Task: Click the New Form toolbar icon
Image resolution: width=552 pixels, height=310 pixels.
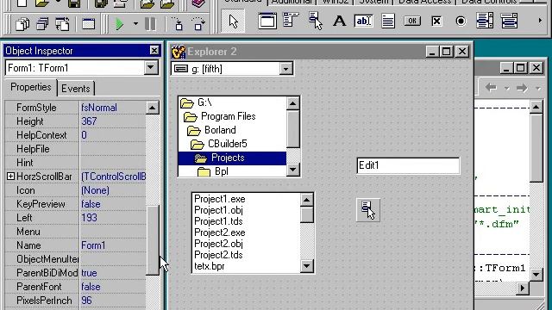Action: pos(88,24)
